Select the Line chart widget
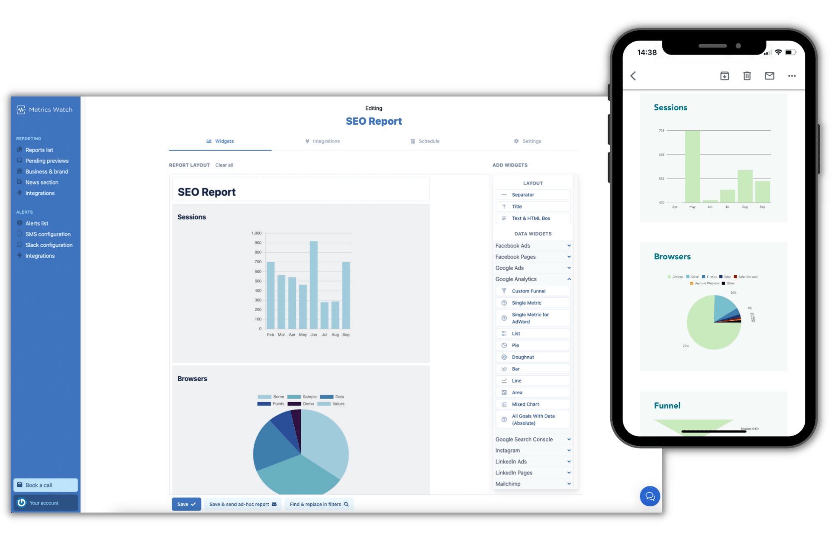The image size is (831, 541). (x=532, y=380)
